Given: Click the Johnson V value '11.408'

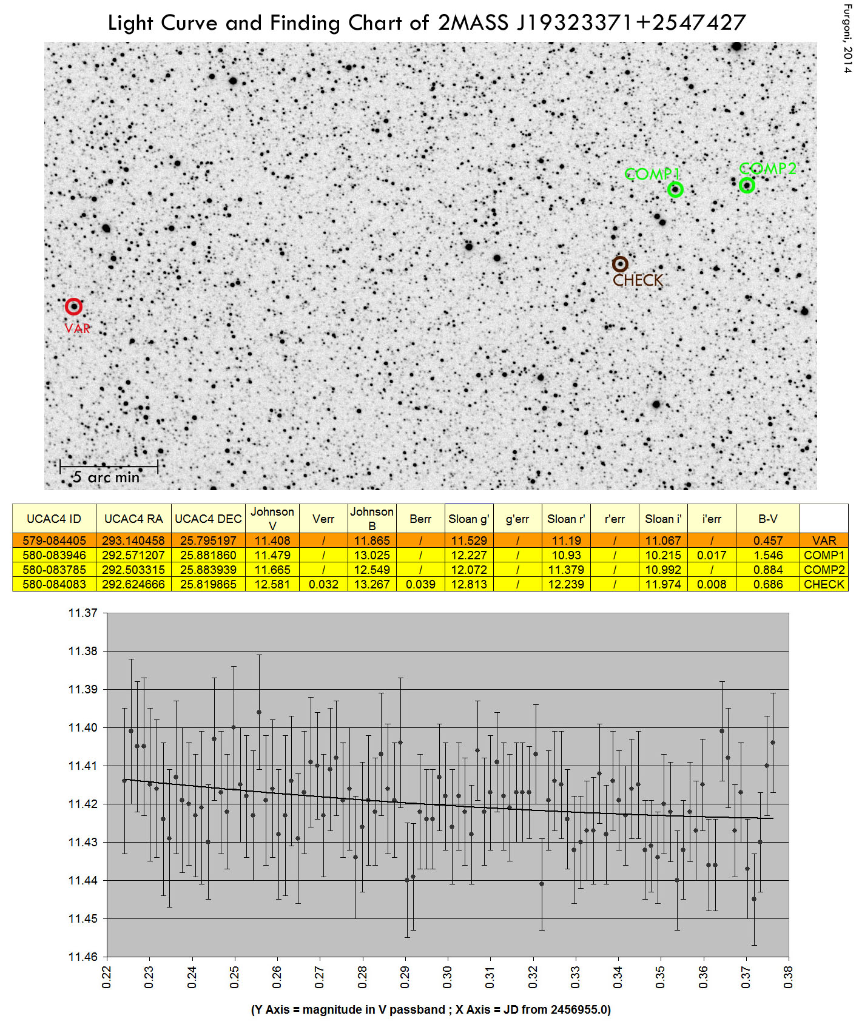Looking at the screenshot, I should (x=272, y=541).
